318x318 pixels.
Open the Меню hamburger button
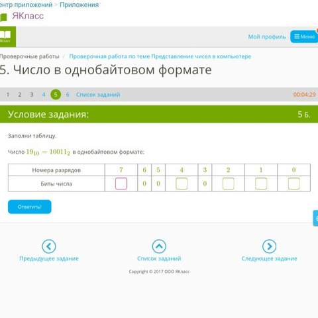tap(304, 36)
